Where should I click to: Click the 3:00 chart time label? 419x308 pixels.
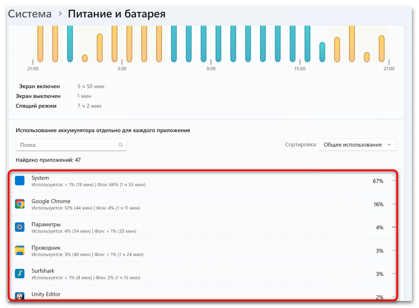tap(122, 69)
